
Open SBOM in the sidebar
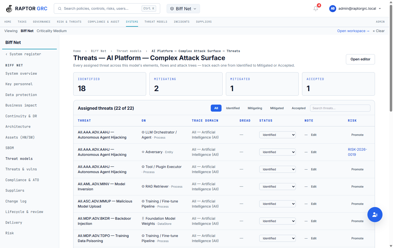[x=10, y=148]
